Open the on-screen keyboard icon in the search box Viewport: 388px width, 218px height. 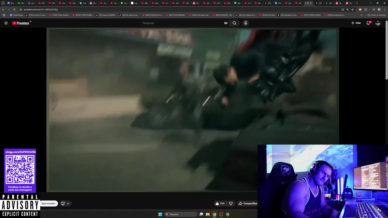tap(226, 23)
